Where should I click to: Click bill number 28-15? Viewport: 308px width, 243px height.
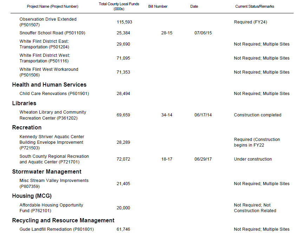point(167,33)
